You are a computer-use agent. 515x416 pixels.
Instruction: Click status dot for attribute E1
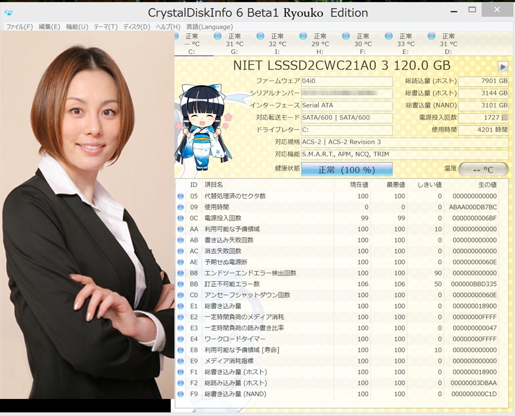tap(181, 306)
